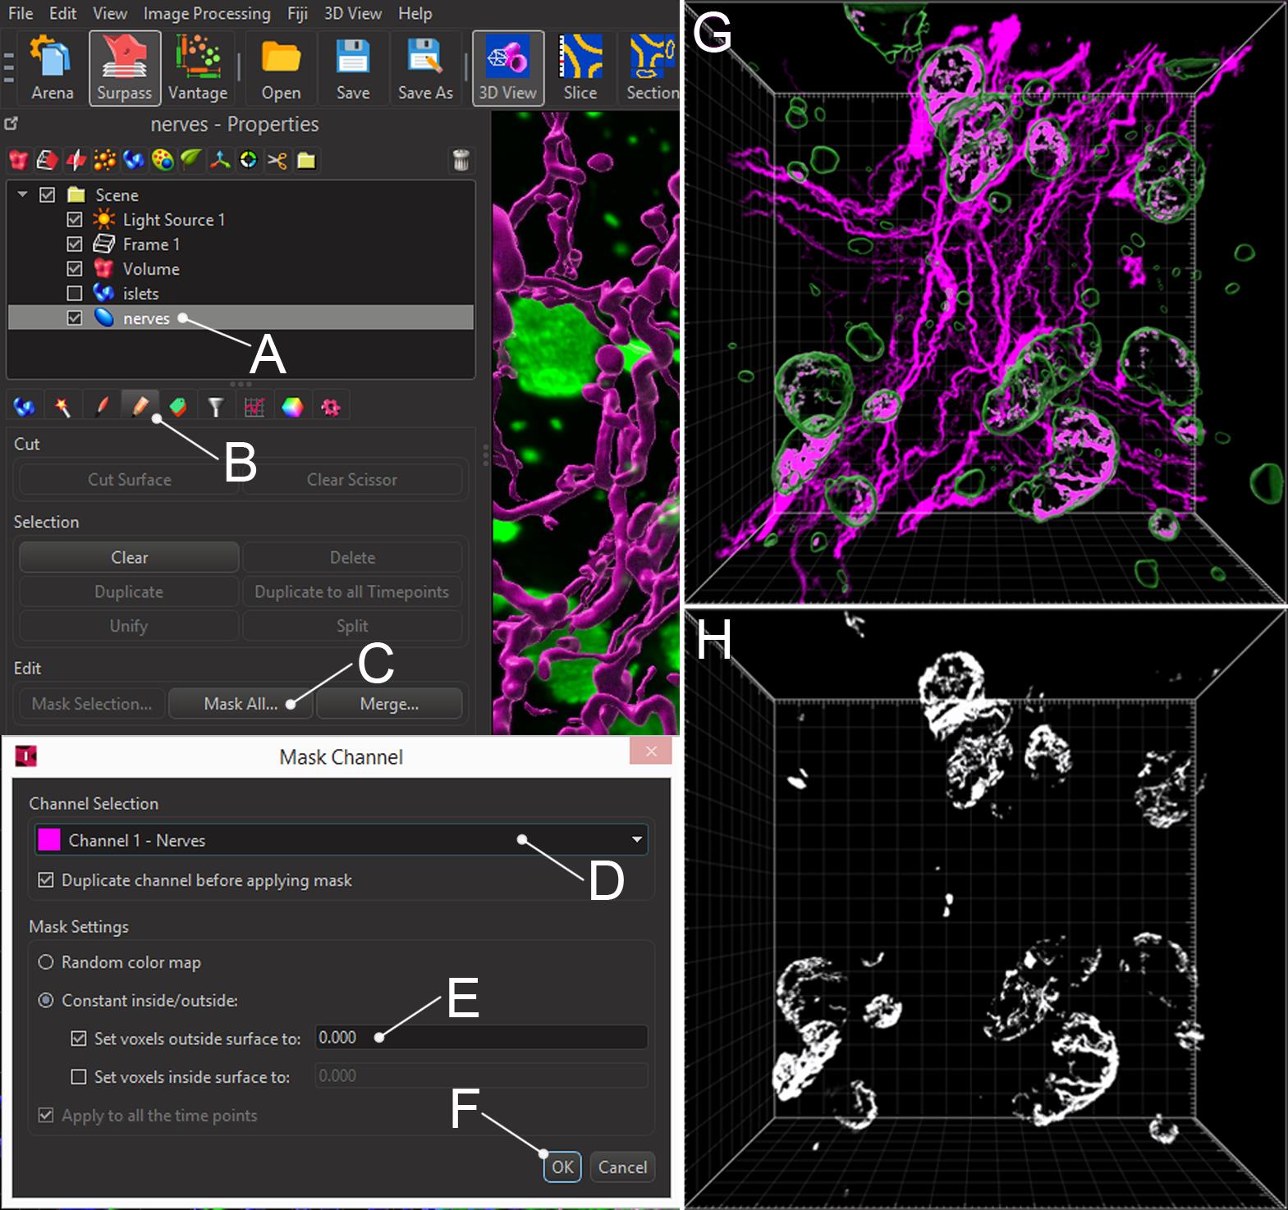
Task: Uncheck Light Source 1 visibility
Action: coord(75,220)
